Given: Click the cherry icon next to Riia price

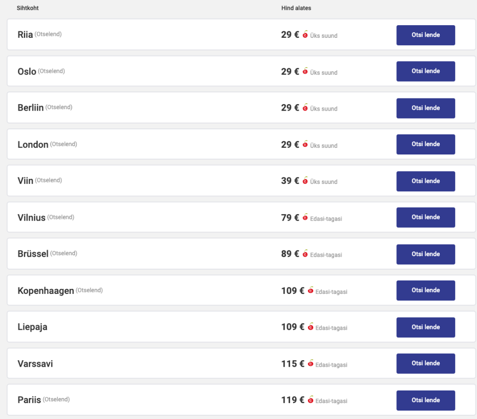Looking at the screenshot, I should coord(305,35).
